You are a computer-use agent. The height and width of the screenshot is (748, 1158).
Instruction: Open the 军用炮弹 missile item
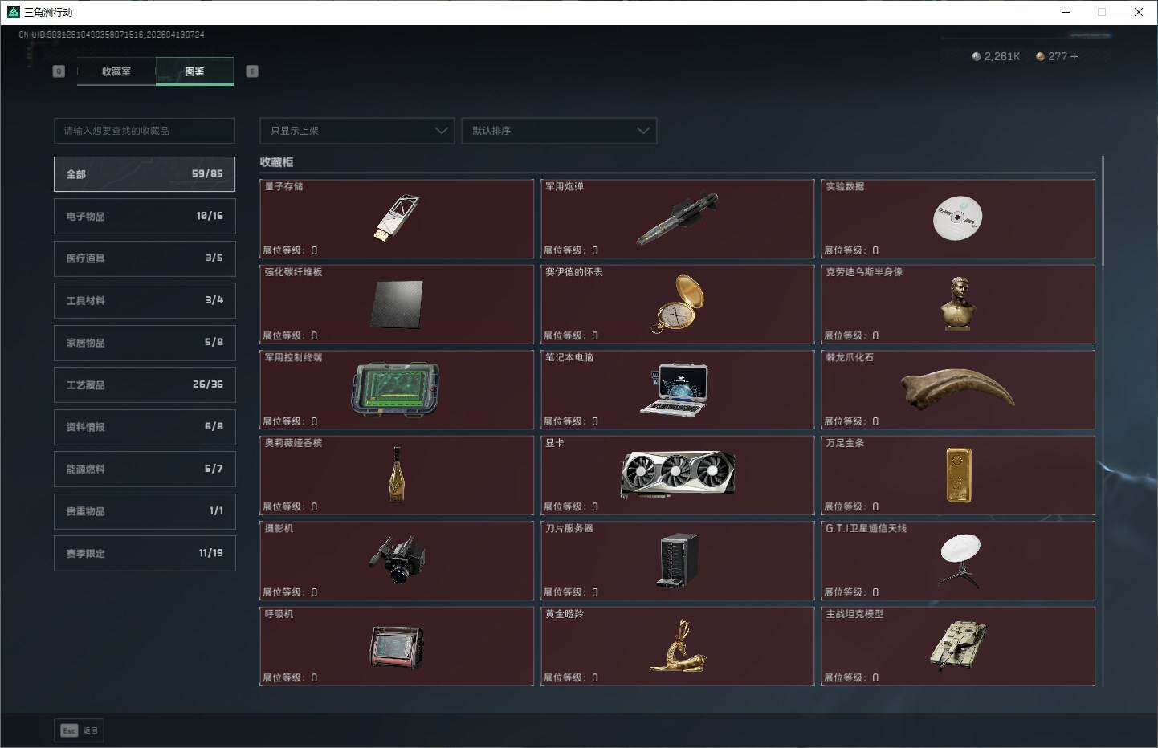point(677,218)
